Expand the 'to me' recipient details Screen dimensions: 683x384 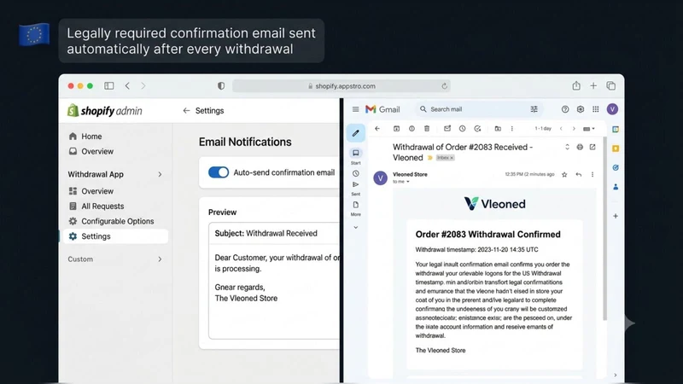pyautogui.click(x=408, y=182)
